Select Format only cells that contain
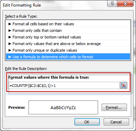136x131 pixels. pos(68,30)
